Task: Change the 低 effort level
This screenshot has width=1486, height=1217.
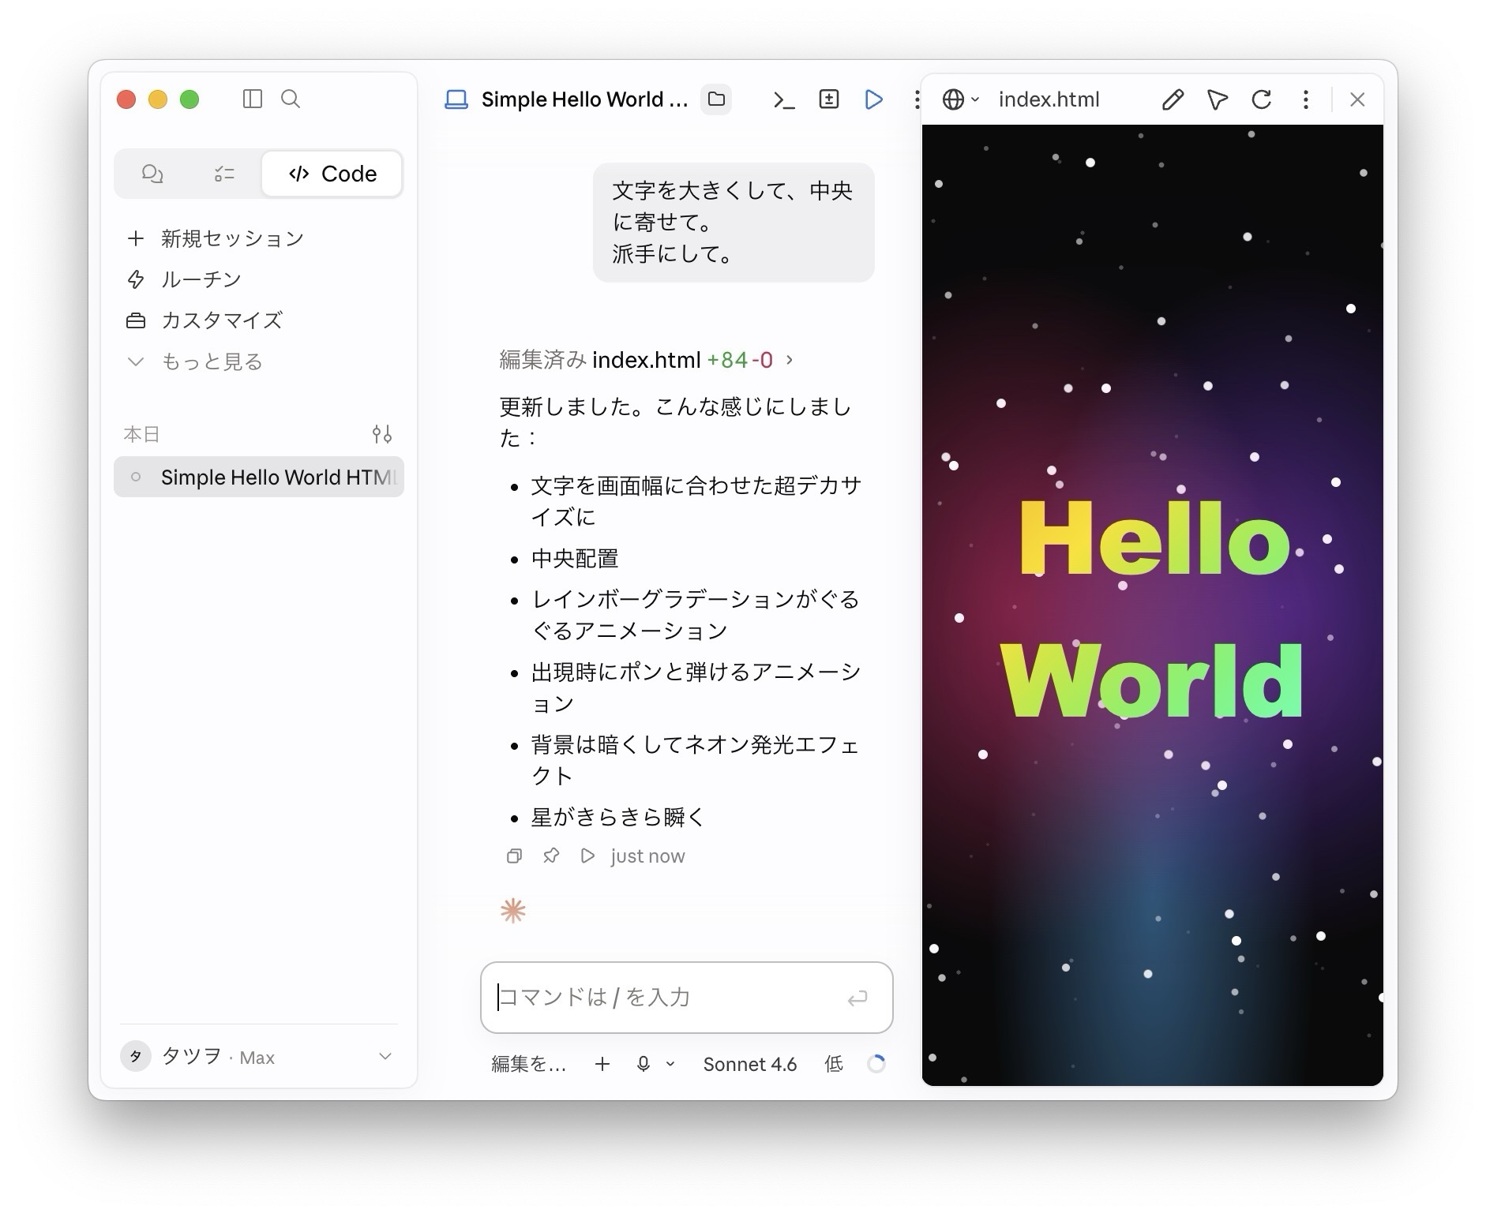Action: pyautogui.click(x=833, y=1065)
